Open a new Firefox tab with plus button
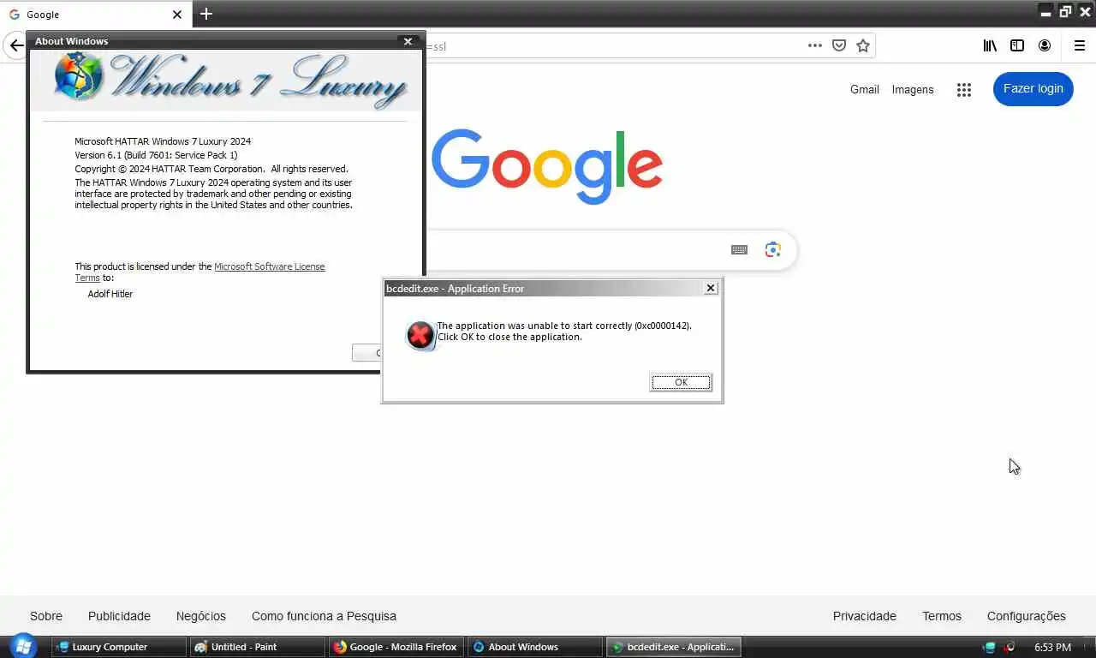This screenshot has width=1096, height=658. (206, 14)
